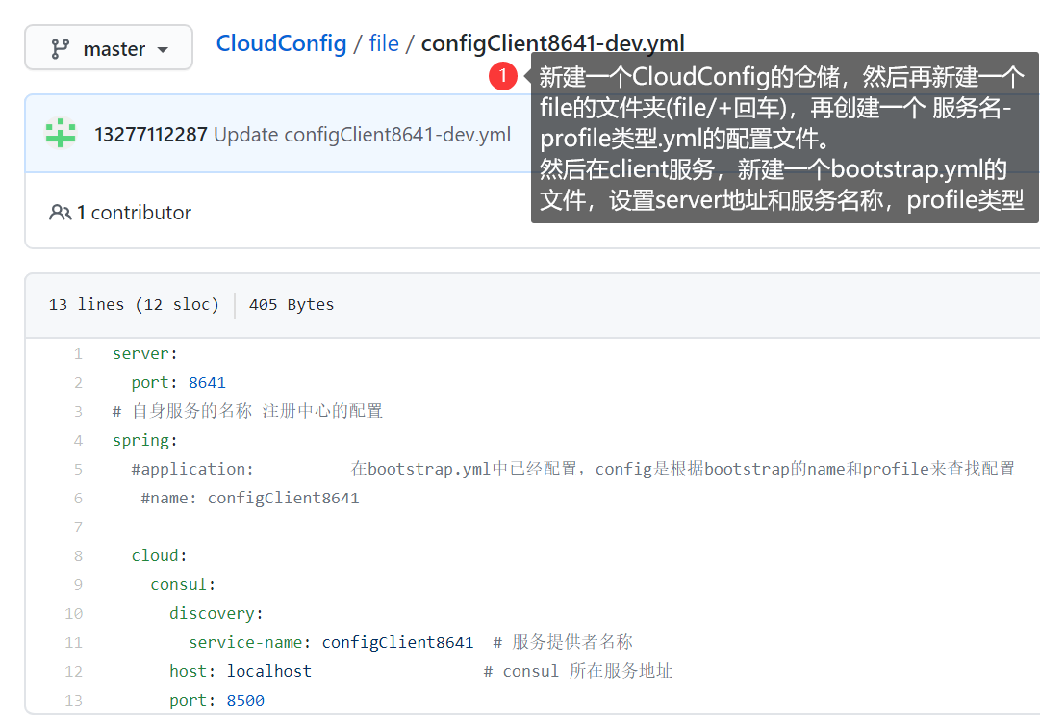Open the CloudConfig repository link
Viewport: 1040px width, 719px height.
click(x=281, y=43)
